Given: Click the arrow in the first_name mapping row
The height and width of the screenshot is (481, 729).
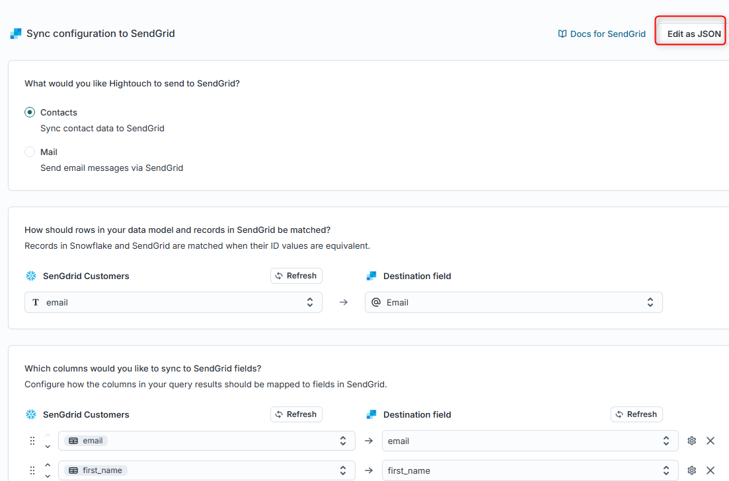Looking at the screenshot, I should coord(369,470).
